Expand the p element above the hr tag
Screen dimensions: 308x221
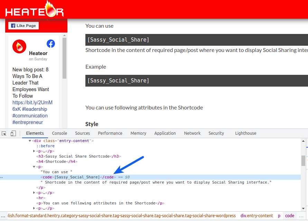[34, 193]
